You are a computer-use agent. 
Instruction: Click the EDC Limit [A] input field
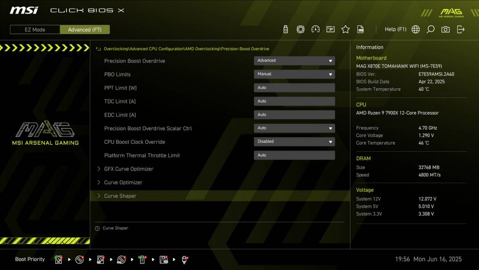(294, 115)
